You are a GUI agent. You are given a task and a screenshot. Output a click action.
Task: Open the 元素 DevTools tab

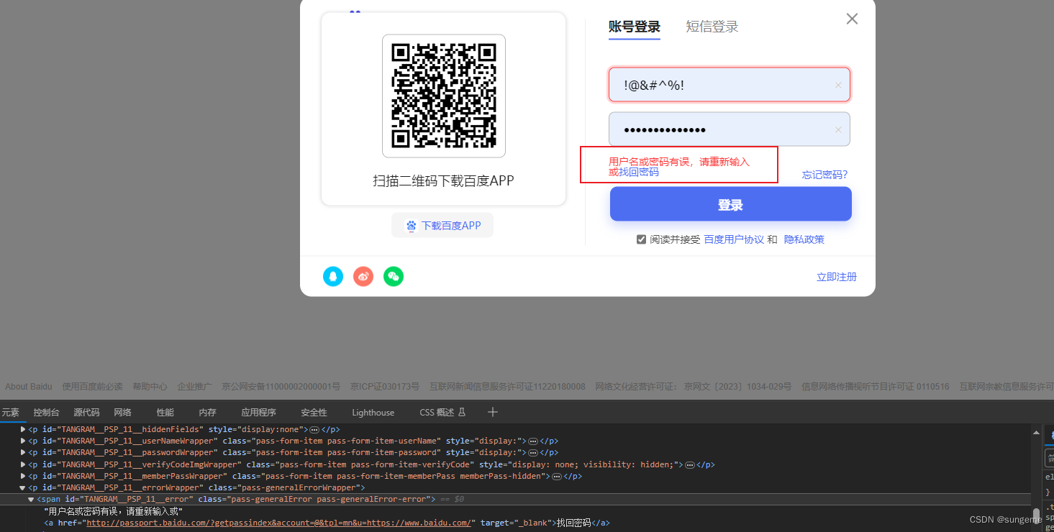[10, 412]
